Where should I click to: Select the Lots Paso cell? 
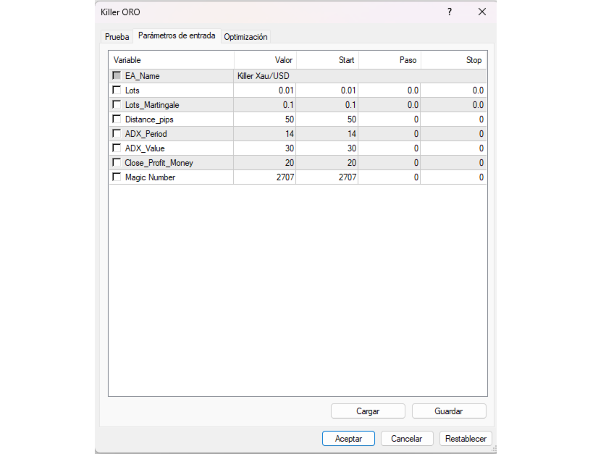[x=390, y=91]
